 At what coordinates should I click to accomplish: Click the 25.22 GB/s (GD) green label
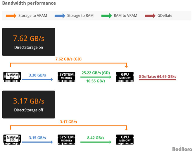click(96, 73)
